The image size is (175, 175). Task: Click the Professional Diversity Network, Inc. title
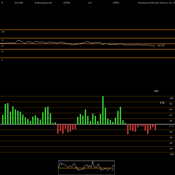pos(155,3)
